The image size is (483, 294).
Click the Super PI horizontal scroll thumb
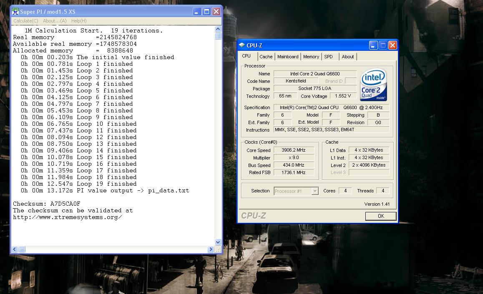(22, 249)
